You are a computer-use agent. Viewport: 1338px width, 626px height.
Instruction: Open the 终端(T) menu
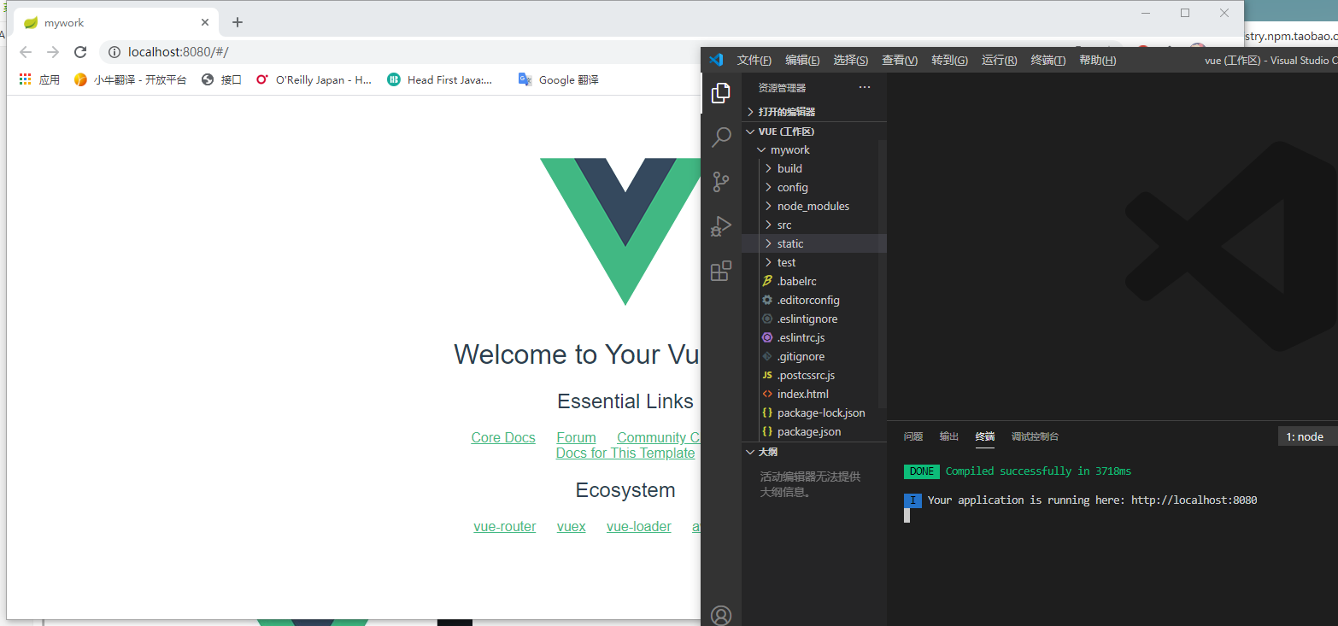(1048, 60)
